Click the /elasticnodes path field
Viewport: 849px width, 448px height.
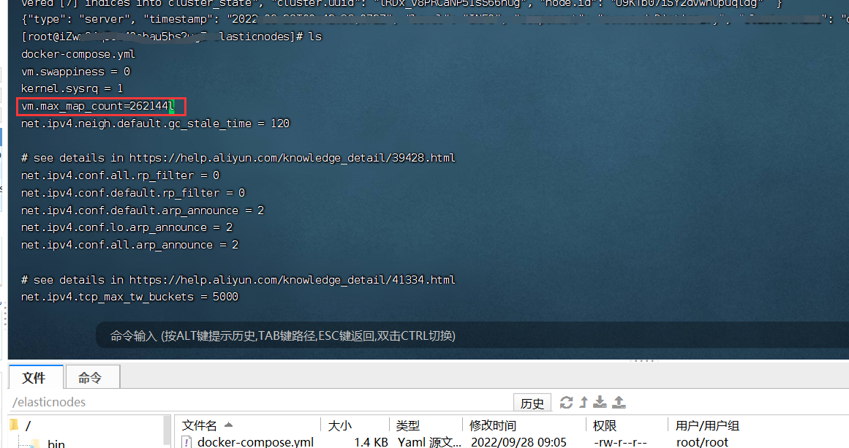260,402
